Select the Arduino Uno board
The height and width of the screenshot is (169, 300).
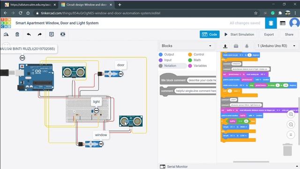pyautogui.click(x=36, y=77)
